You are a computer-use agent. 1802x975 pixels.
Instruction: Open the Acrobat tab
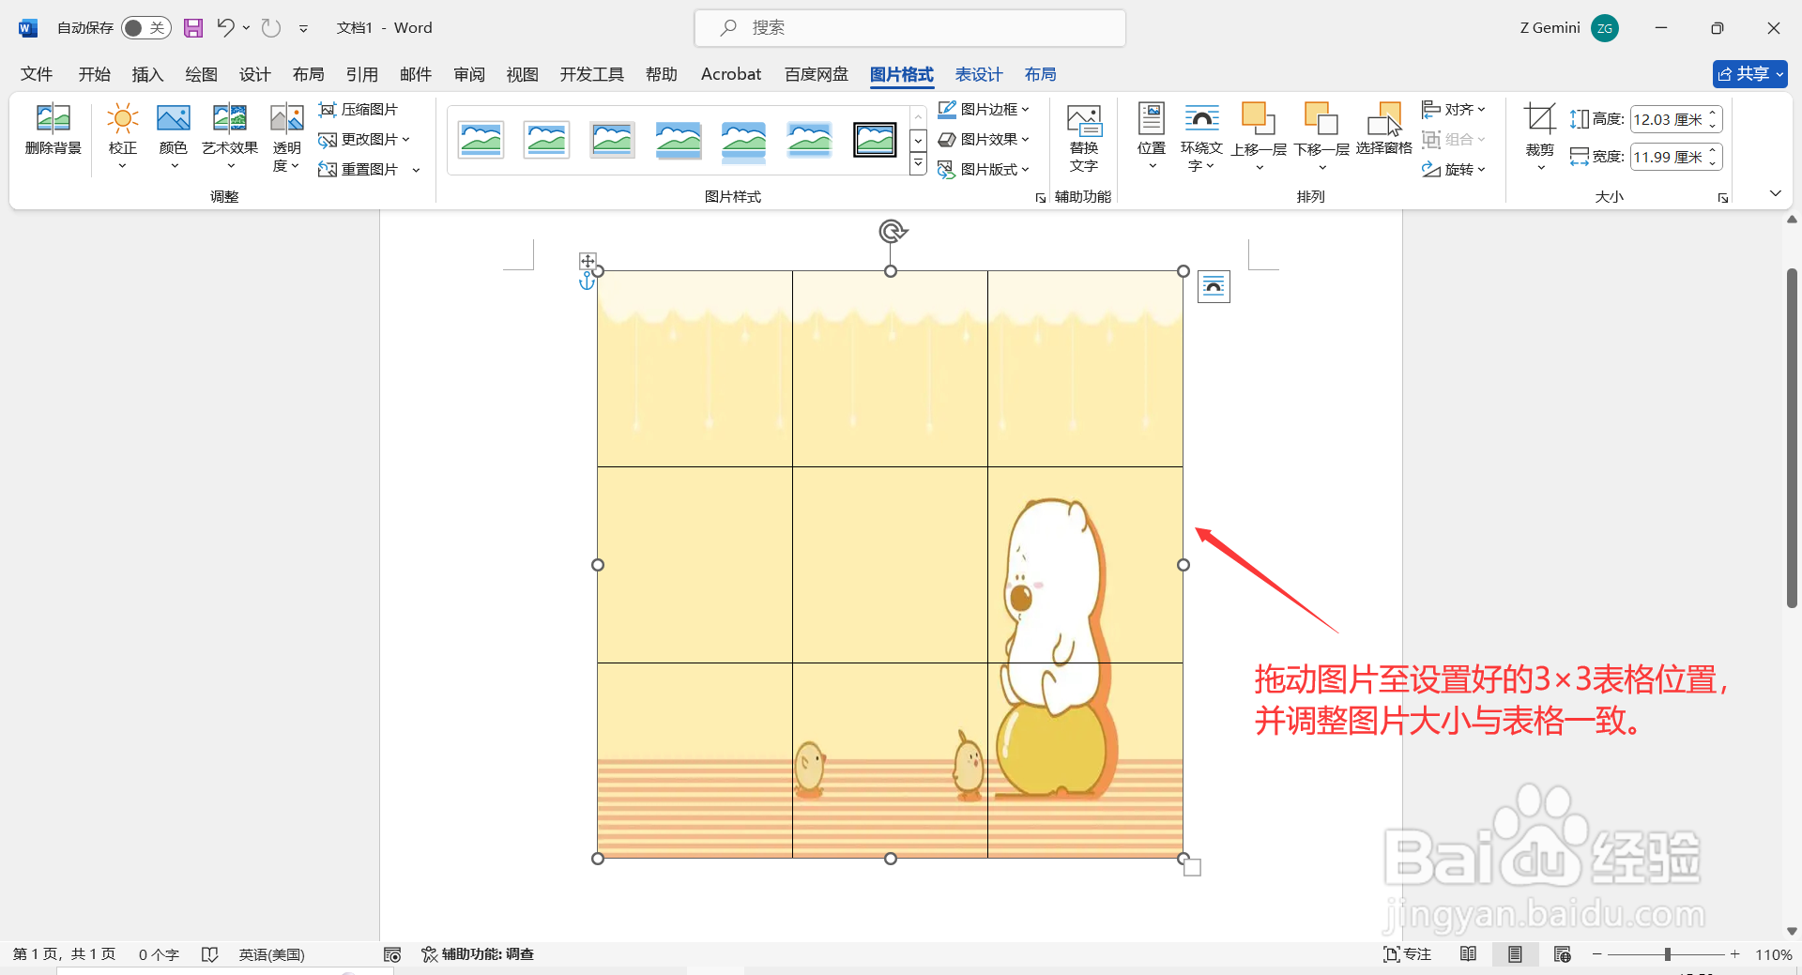pyautogui.click(x=731, y=74)
